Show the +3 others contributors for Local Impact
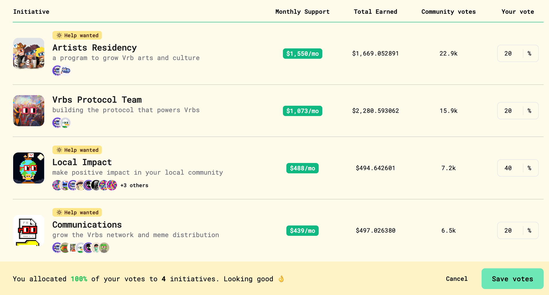Viewport: 549px width, 295px height. 134,185
